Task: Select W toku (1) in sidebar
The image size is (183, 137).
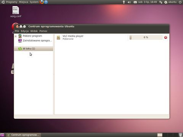Action: (34, 49)
